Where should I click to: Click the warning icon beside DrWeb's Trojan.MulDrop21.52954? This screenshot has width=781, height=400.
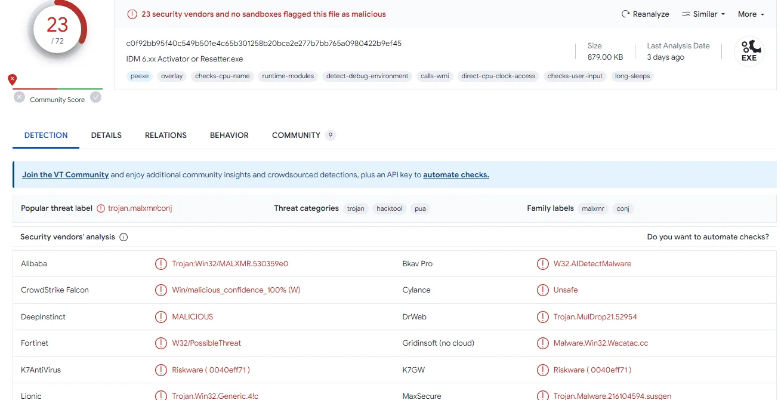(x=542, y=316)
